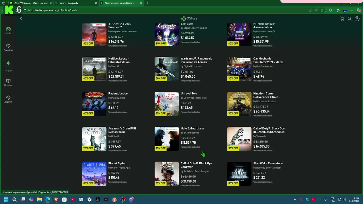Open Kingdom Come: Deliverance II Gold title
Screen dimensions: 363x204
point(267,95)
